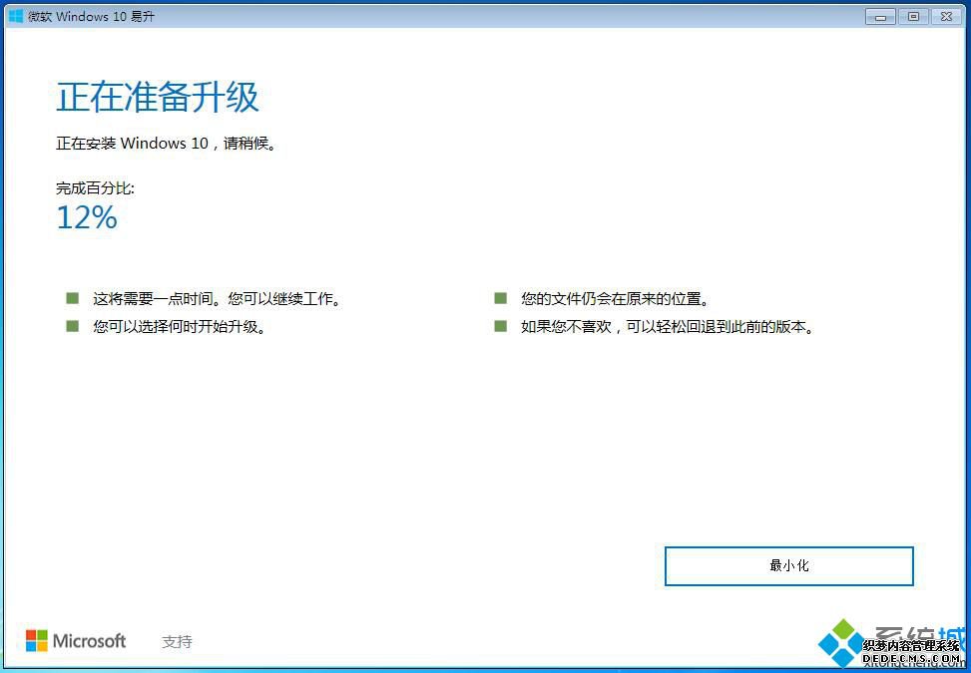Click the text 您可以选择何时开始升级。

[x=181, y=327]
